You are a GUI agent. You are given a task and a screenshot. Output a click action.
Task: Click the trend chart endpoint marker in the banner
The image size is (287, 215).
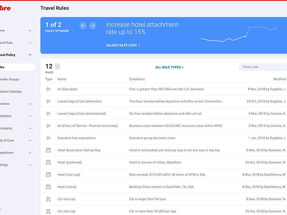click(x=245, y=37)
